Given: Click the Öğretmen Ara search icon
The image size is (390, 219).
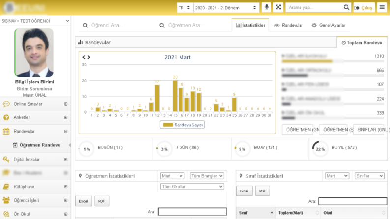Looking at the screenshot, I should pos(162,26).
